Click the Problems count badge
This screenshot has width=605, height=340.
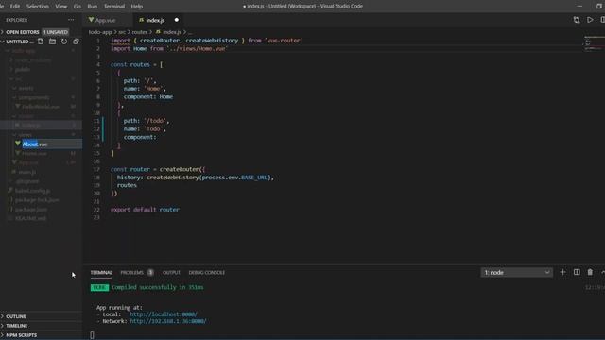[x=150, y=272]
